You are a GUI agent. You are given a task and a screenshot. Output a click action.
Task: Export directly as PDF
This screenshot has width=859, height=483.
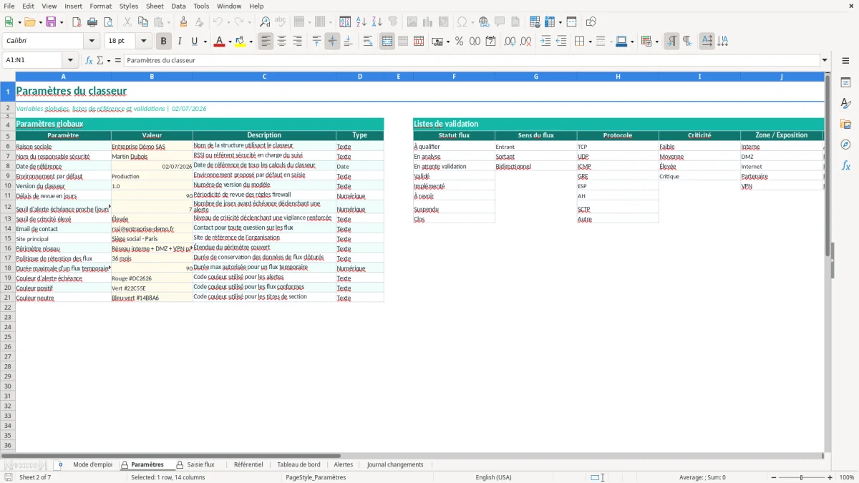click(77, 22)
